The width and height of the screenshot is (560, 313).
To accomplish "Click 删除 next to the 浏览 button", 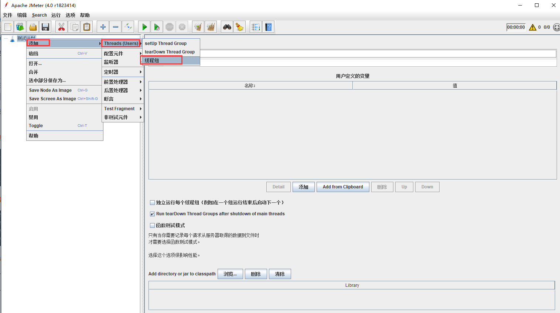I will pyautogui.click(x=256, y=274).
